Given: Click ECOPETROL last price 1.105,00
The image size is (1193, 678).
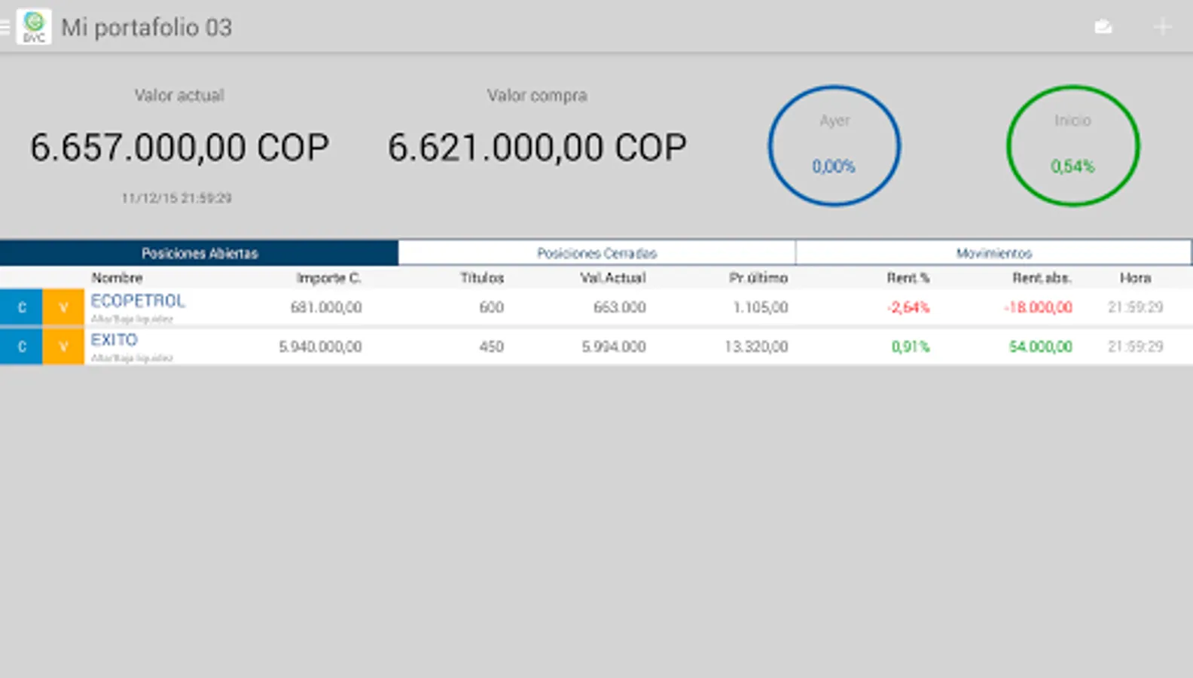Looking at the screenshot, I should tap(761, 307).
